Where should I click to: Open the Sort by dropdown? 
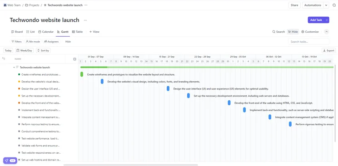point(43,51)
